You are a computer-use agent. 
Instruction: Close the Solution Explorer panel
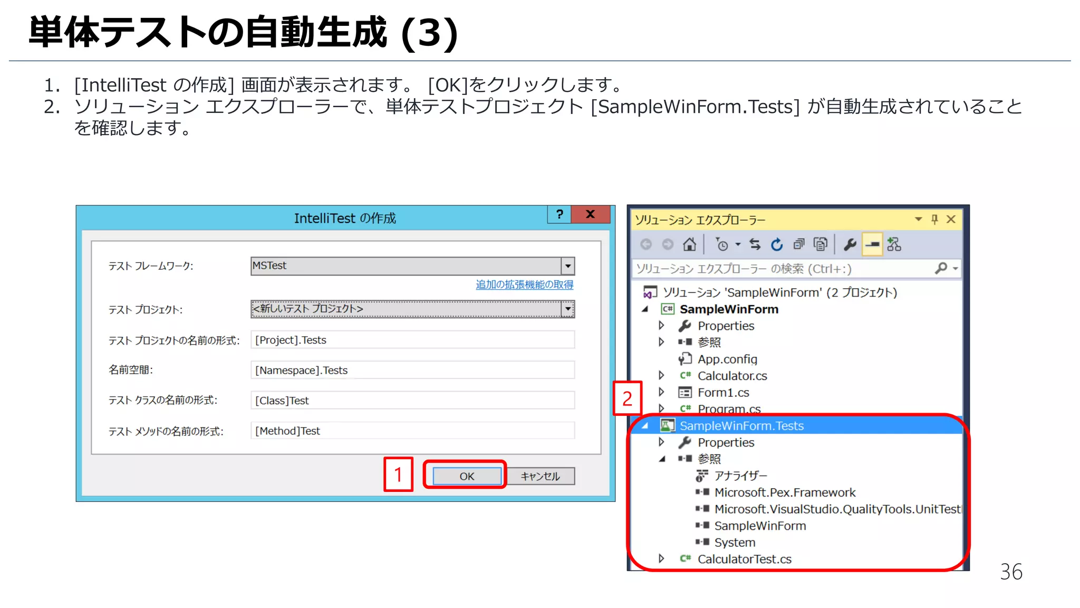[x=951, y=219]
